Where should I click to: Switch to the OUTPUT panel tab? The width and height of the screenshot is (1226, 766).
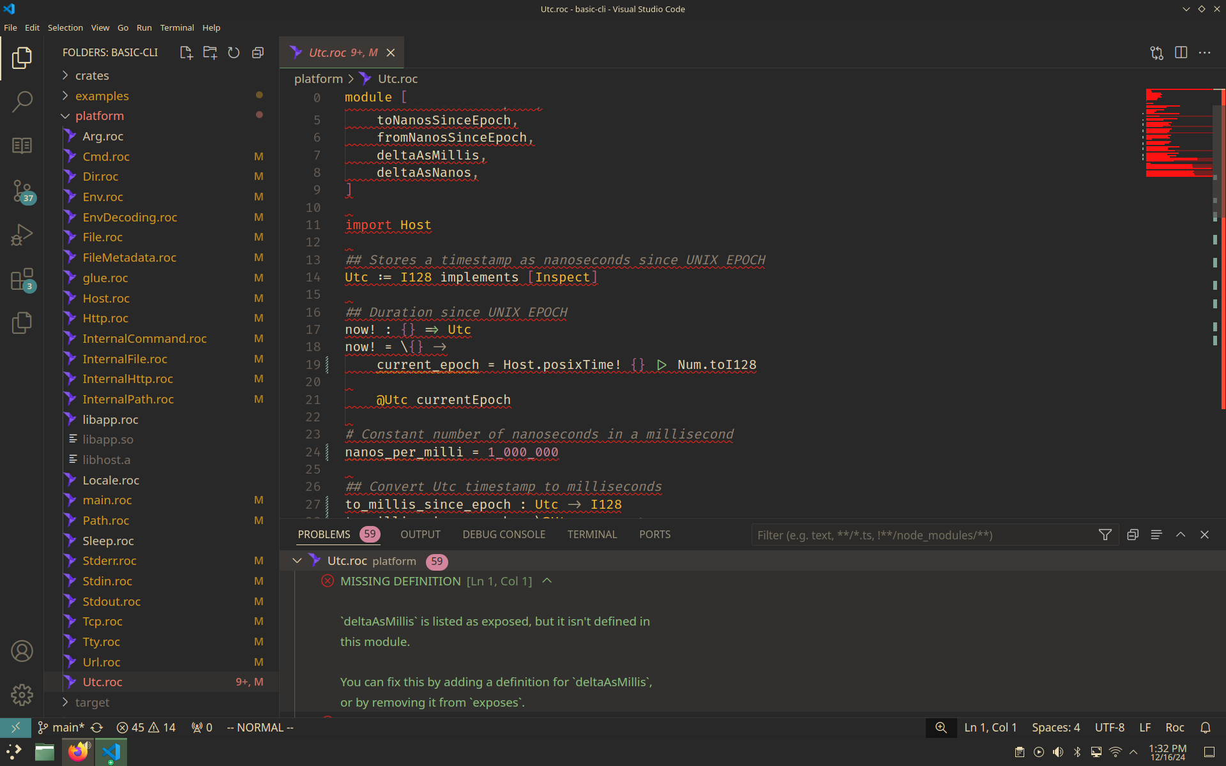[x=420, y=534]
